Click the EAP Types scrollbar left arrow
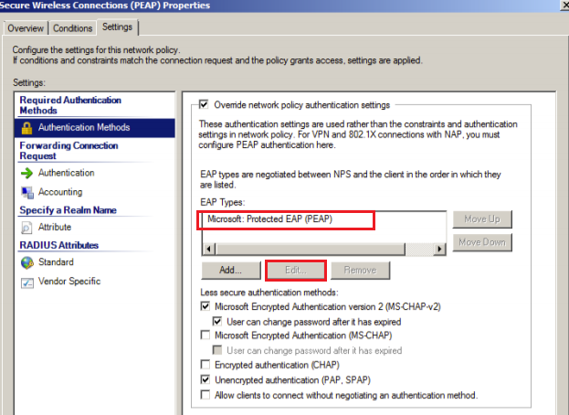Viewport: 569px width, 415px height. [205, 249]
